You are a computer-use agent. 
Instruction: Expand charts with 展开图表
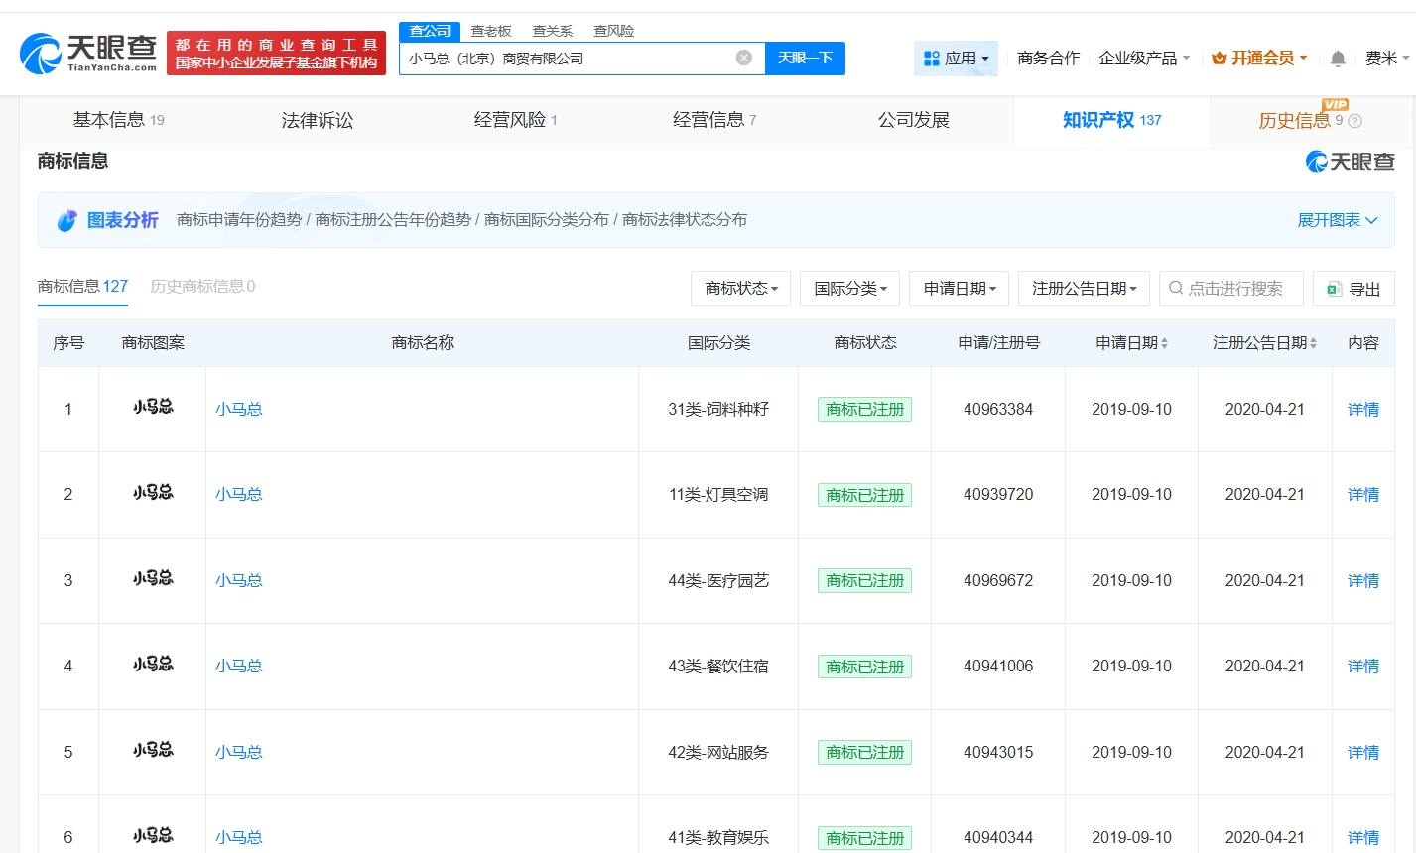pyautogui.click(x=1338, y=220)
